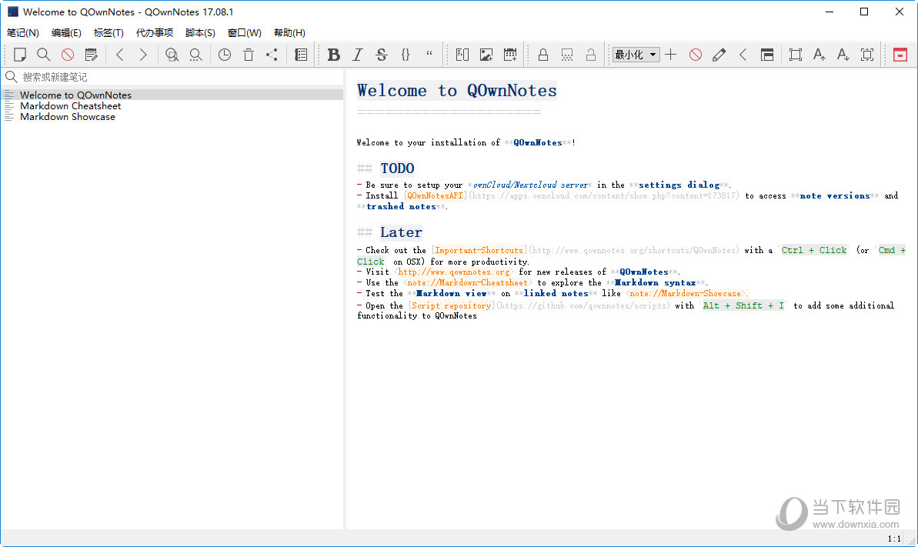Open the 脚本(S) menu
Image resolution: width=918 pixels, height=547 pixels.
(200, 33)
